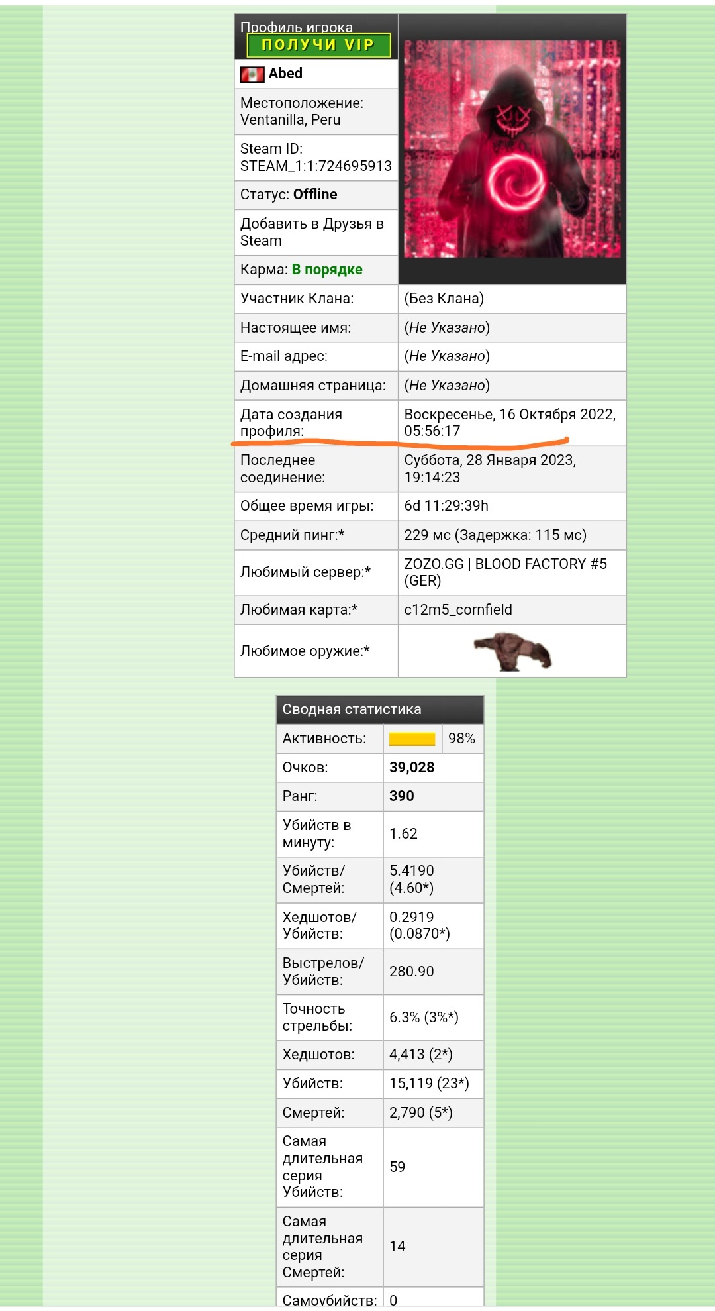
Task: Click the Сводная статистика section header
Action: [352, 709]
